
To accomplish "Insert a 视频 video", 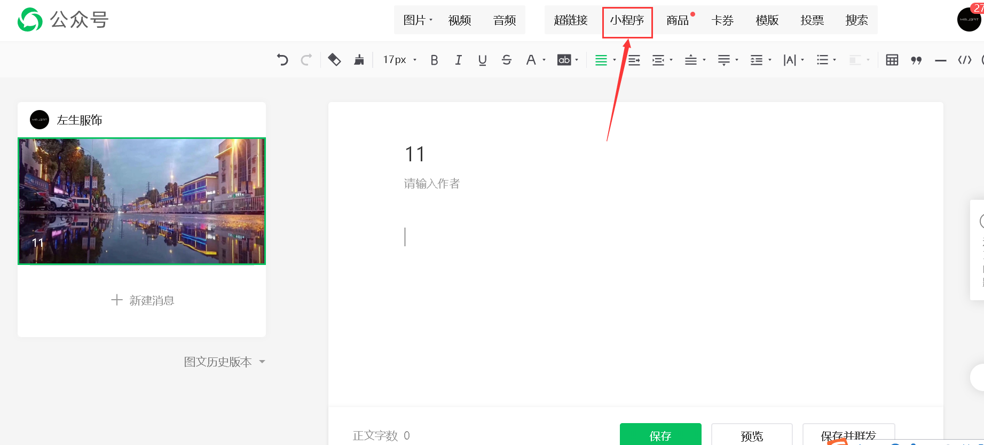I will [460, 20].
